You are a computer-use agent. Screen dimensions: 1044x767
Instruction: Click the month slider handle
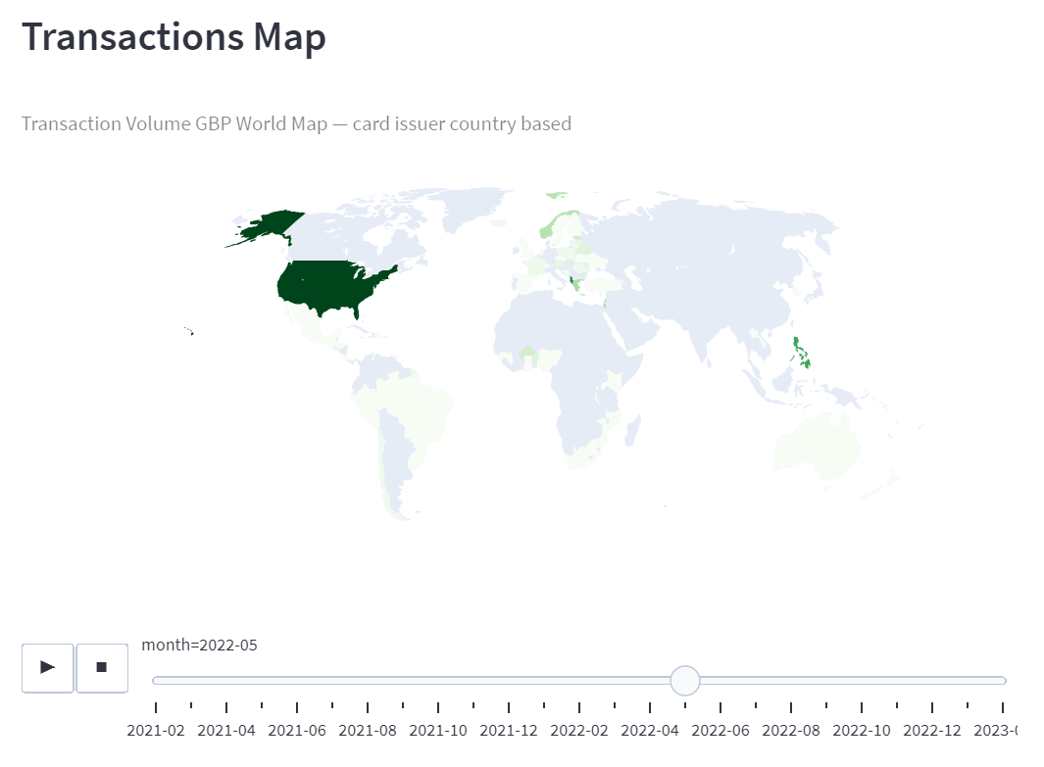[684, 681]
